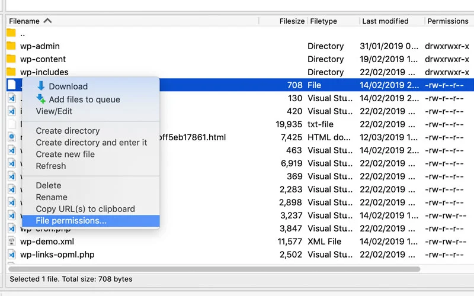
Task: Select the wp-includes directory name
Action: point(44,72)
